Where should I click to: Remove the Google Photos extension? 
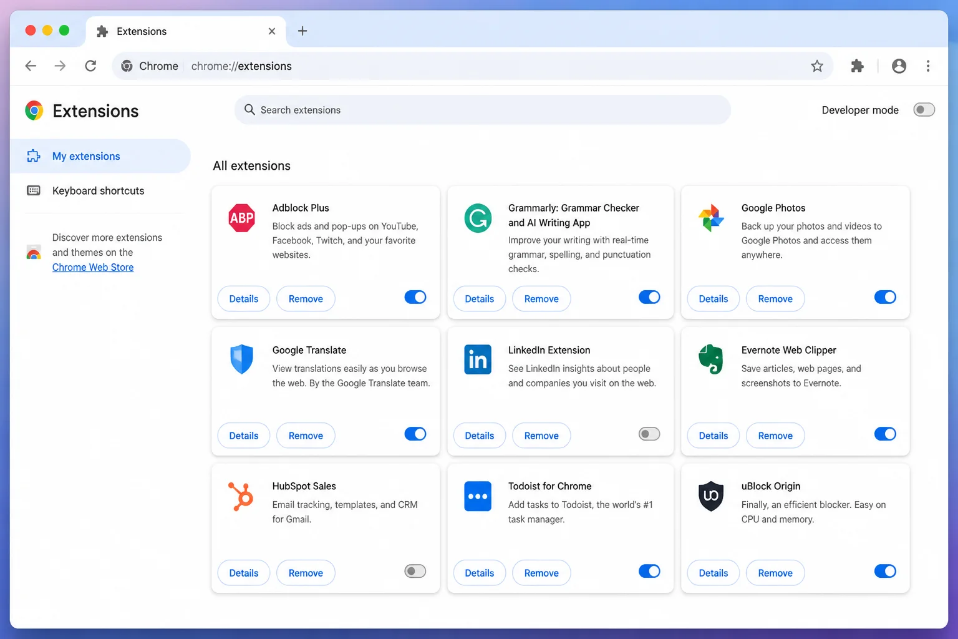pyautogui.click(x=775, y=299)
